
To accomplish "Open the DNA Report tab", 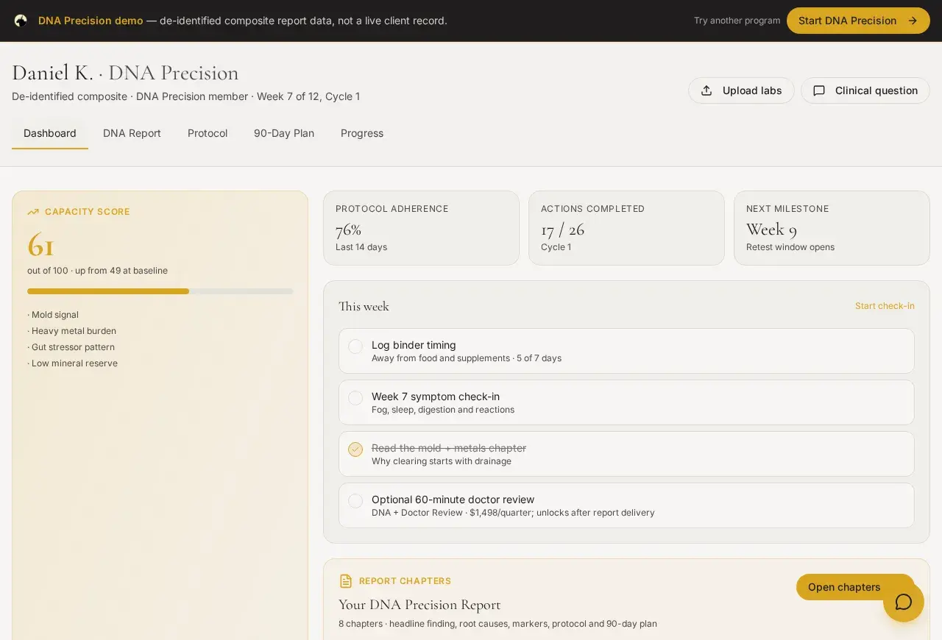I will pos(132,133).
